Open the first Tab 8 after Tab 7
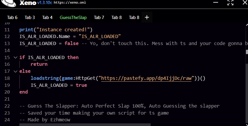Image resolution: width=248 pixels, height=126 pixels. pos(117,17)
